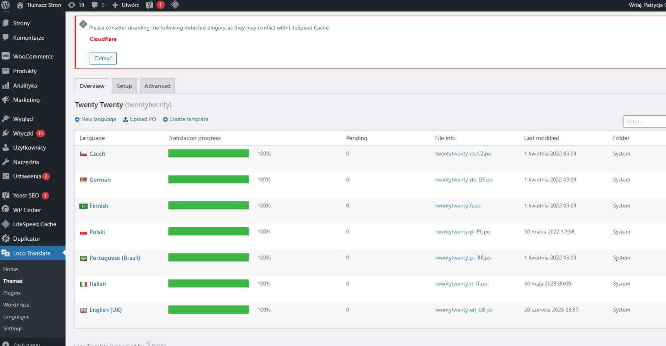Open the Plugins submenu item
The width and height of the screenshot is (666, 346).
12,293
